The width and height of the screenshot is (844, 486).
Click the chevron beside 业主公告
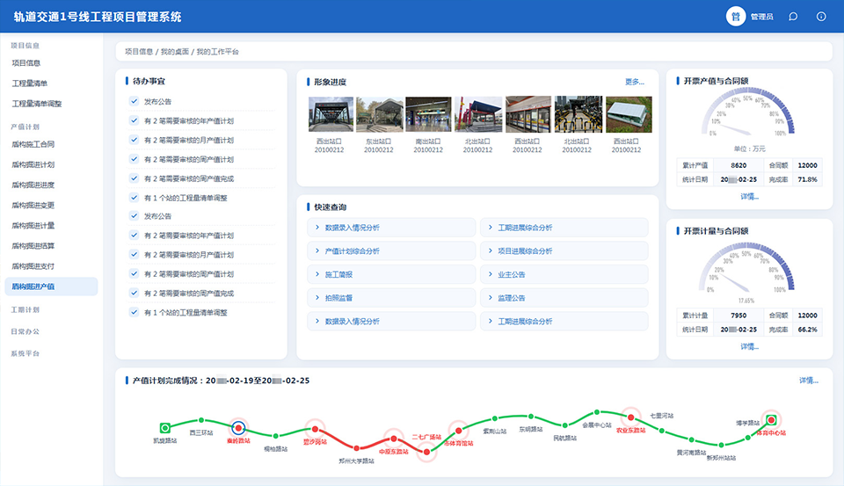tap(491, 274)
